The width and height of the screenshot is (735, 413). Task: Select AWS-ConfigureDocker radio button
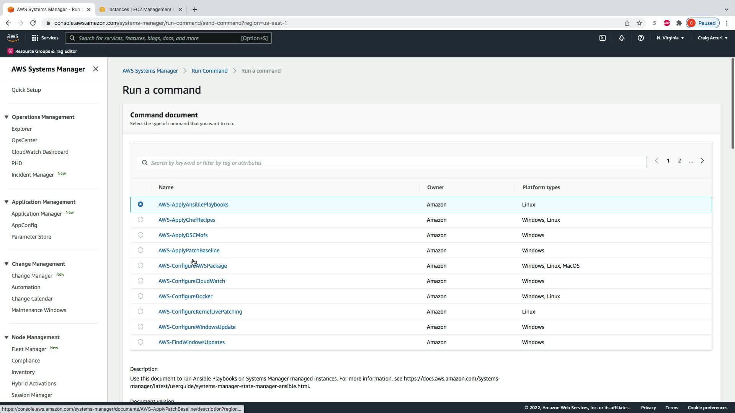(x=140, y=296)
